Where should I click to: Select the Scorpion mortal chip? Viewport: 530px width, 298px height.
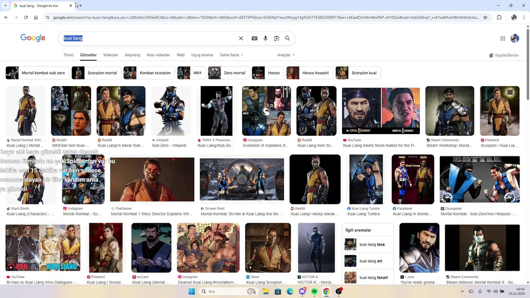[96, 73]
